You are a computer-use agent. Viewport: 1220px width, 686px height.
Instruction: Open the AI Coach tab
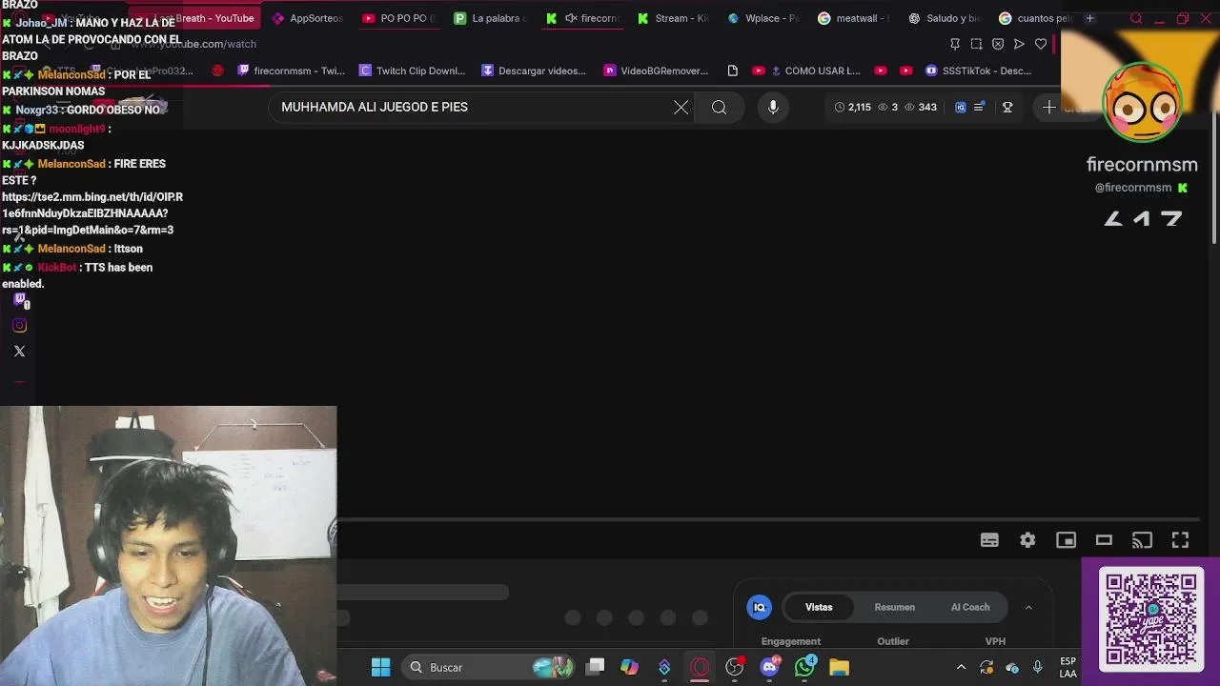coord(970,607)
